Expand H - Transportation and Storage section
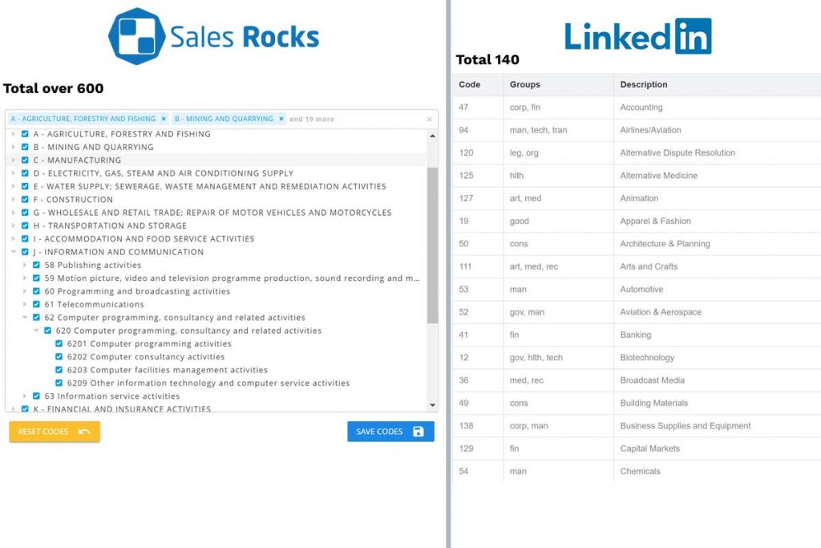The width and height of the screenshot is (821, 548). pos(14,226)
